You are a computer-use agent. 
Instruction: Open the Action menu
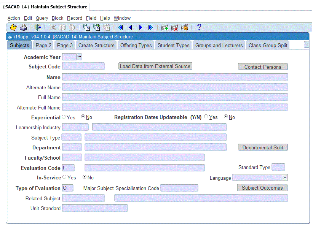(x=14, y=18)
